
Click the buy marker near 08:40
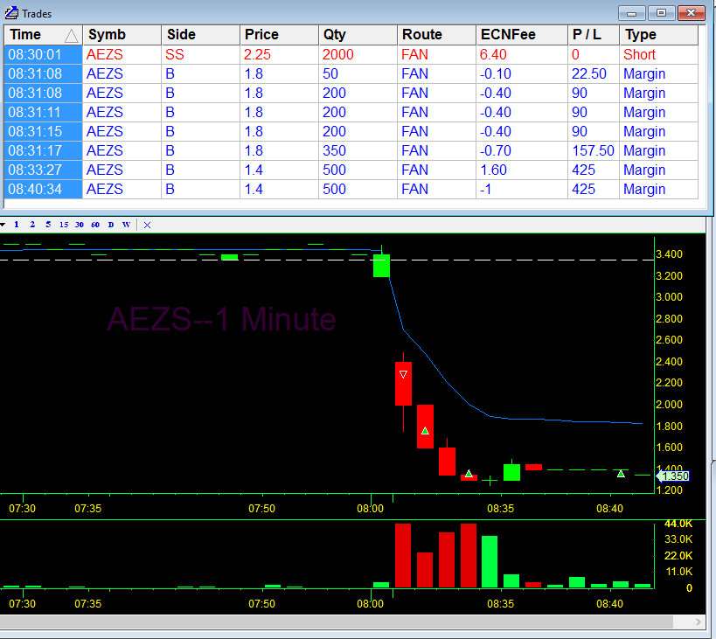[x=621, y=474]
